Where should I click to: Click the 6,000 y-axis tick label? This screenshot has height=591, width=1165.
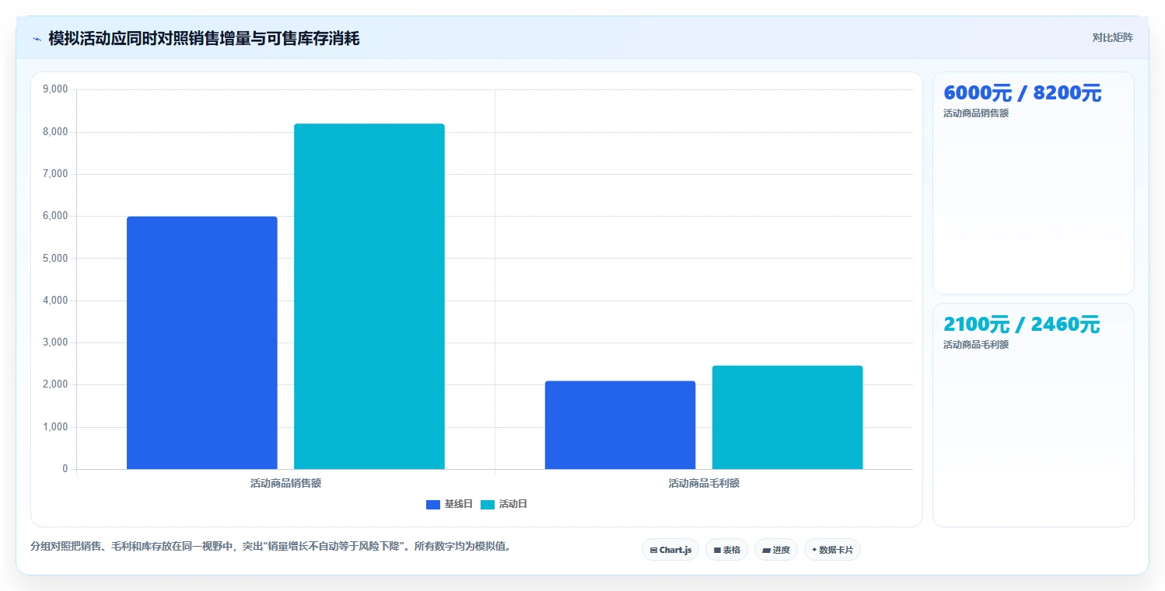click(55, 216)
